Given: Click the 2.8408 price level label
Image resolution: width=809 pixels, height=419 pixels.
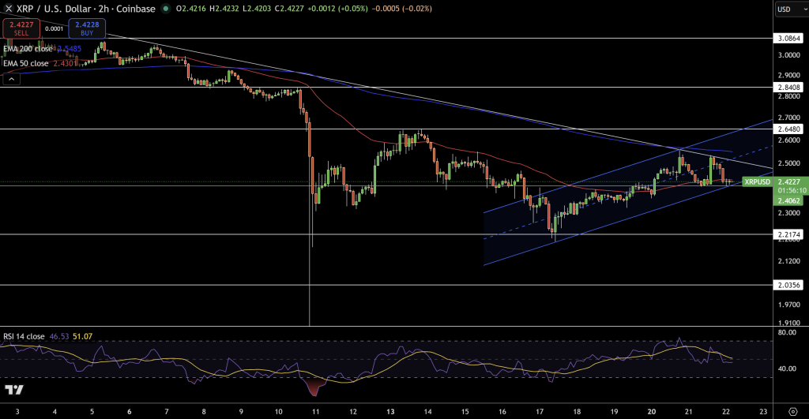Looking at the screenshot, I should coord(790,87).
